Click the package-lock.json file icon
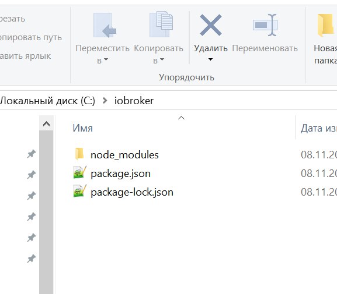This screenshot has height=294, width=337. (x=80, y=191)
